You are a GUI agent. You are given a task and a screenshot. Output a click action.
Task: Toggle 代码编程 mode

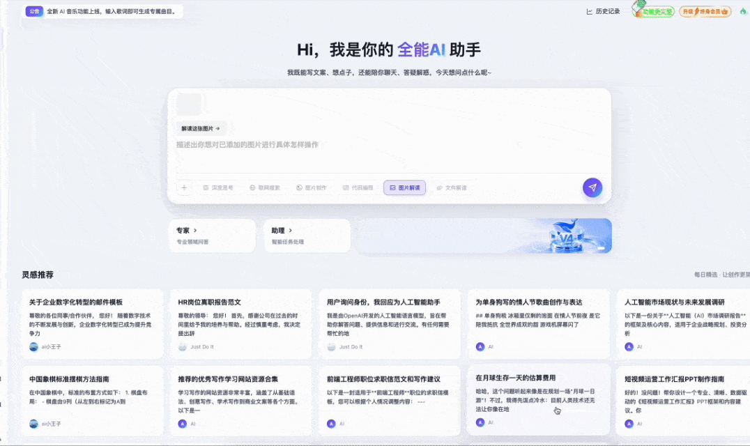(x=358, y=188)
